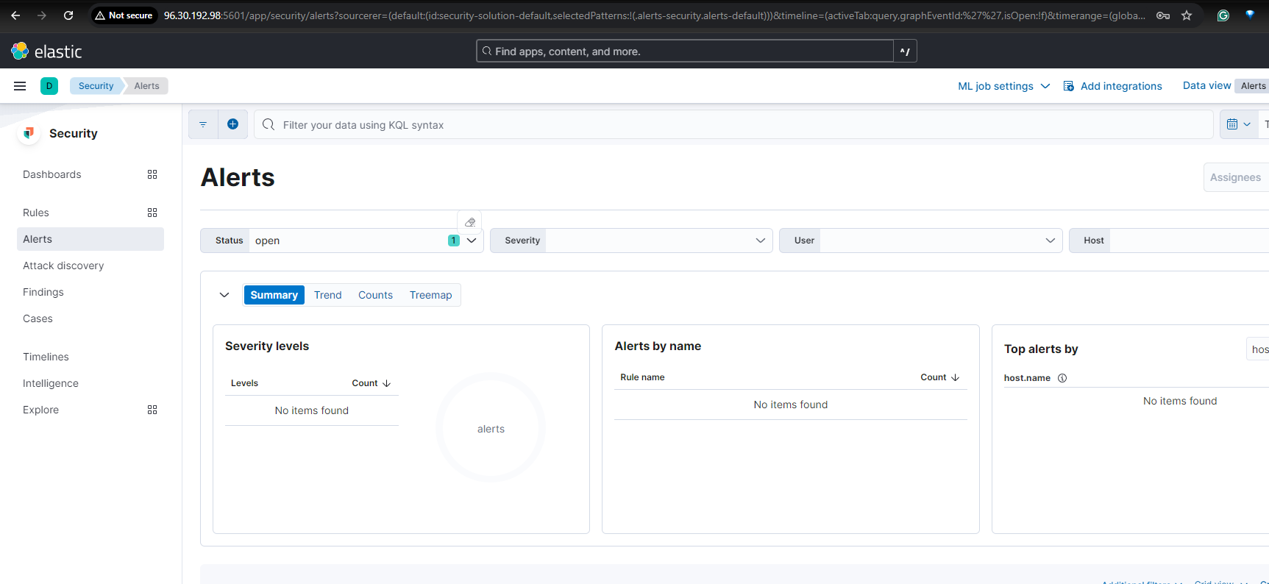1269x584 pixels.
Task: Expand the Status open dropdown
Action: point(472,241)
